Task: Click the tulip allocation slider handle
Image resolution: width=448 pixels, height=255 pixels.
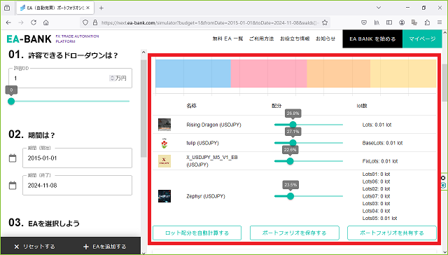Action: (293, 143)
